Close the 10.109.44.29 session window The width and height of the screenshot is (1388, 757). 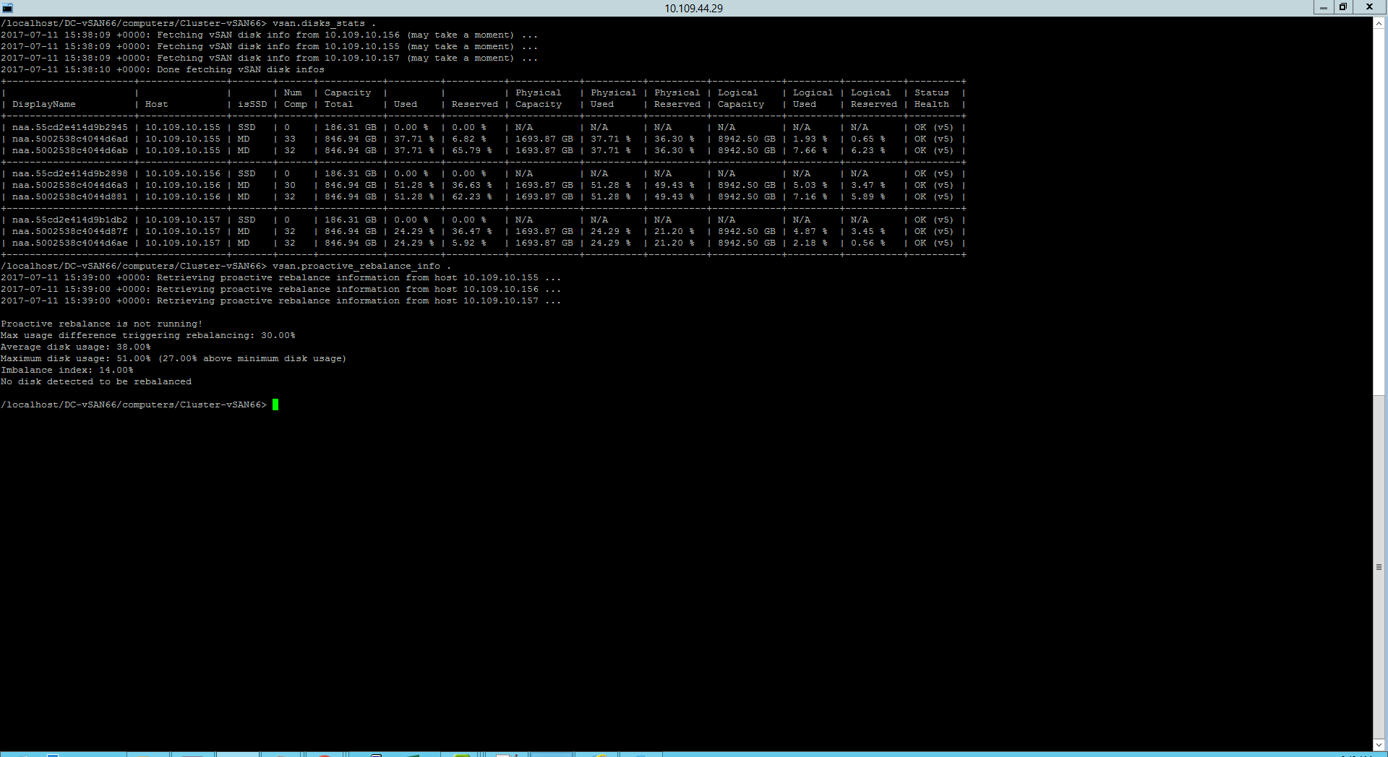(x=1369, y=7)
